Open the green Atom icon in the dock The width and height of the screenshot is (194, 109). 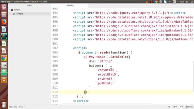[x=4, y=73]
